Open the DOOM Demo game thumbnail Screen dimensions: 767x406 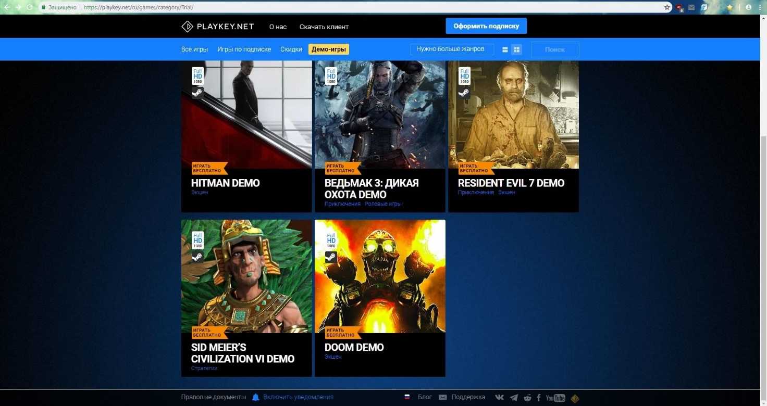tap(380, 276)
